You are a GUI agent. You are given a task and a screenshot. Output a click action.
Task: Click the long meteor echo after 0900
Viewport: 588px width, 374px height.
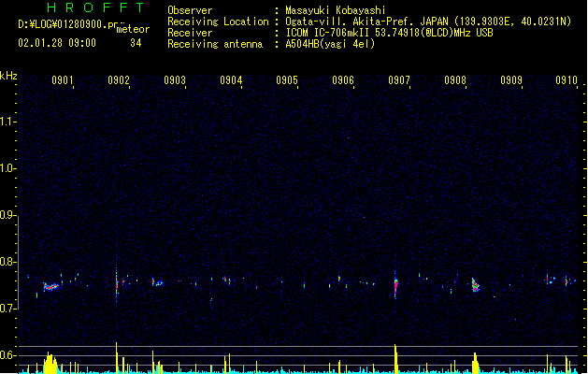point(51,287)
